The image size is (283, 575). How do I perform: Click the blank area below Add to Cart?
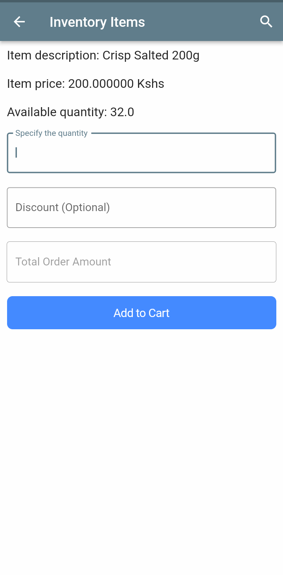tap(141, 433)
